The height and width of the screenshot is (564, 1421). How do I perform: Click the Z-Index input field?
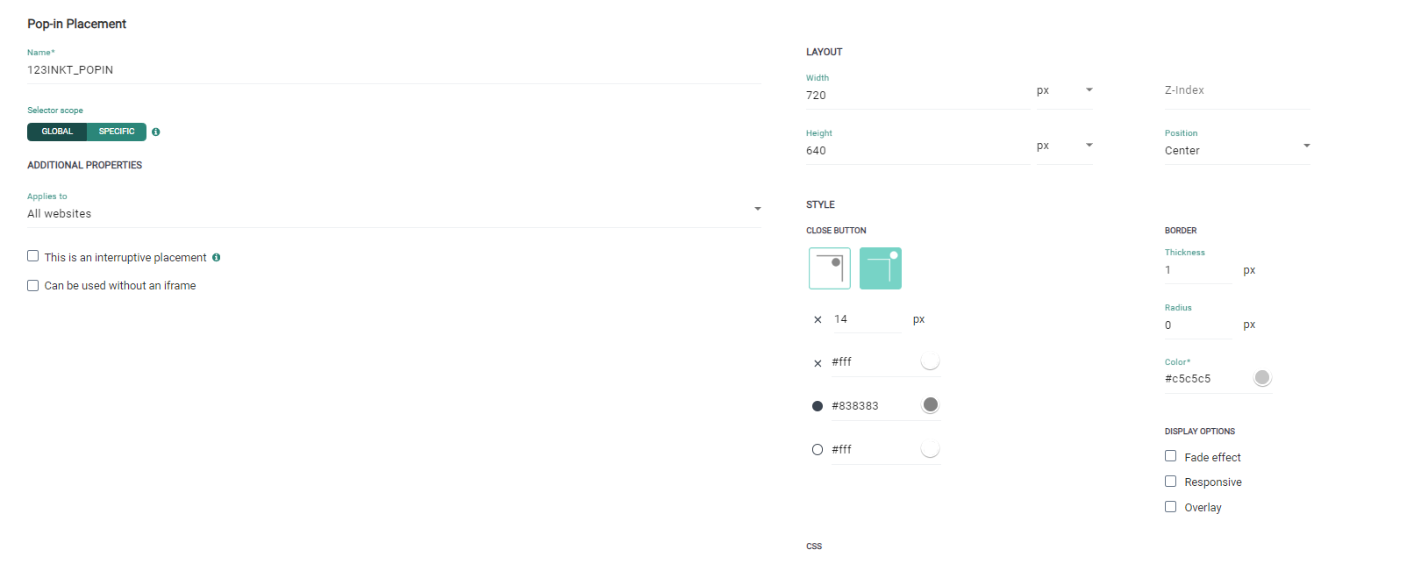click(x=1236, y=90)
